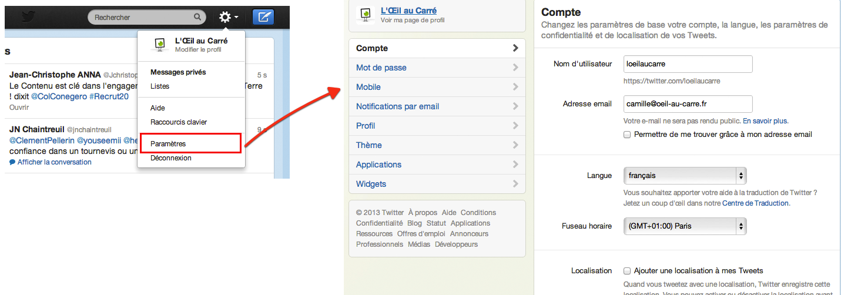Click the chevron beside Compte
The height and width of the screenshot is (295, 841).
point(515,48)
